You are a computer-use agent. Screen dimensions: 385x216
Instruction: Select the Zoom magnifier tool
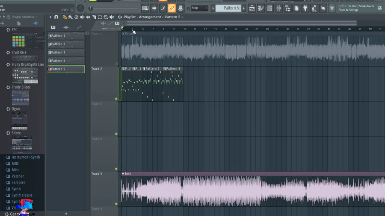[106, 17]
